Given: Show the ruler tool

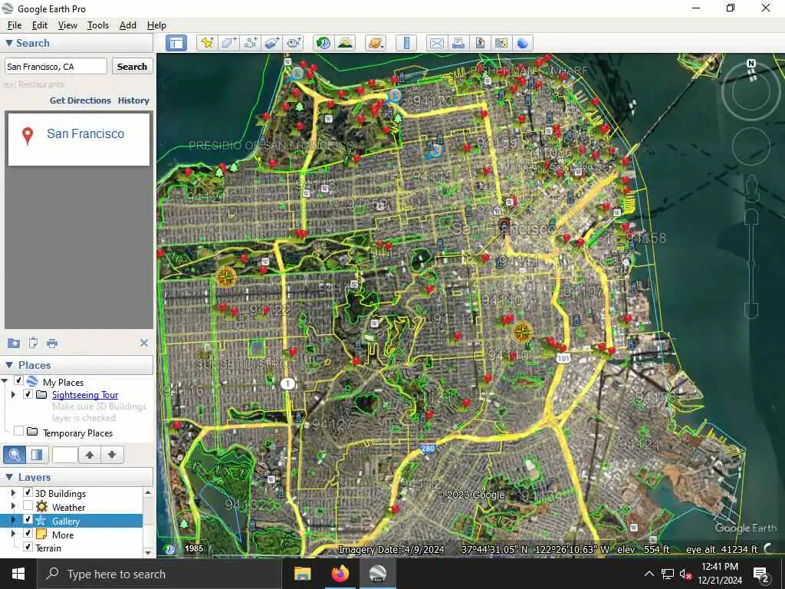Looking at the screenshot, I should point(406,43).
